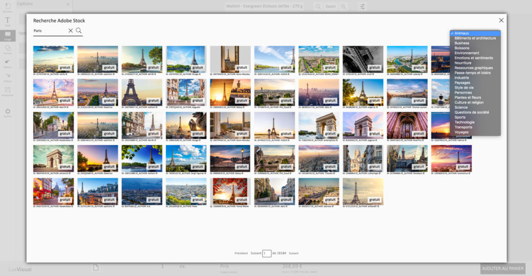Image resolution: width=532 pixels, height=276 pixels.
Task: Open the sliders settings icon in top toolbar
Action: [363, 6]
